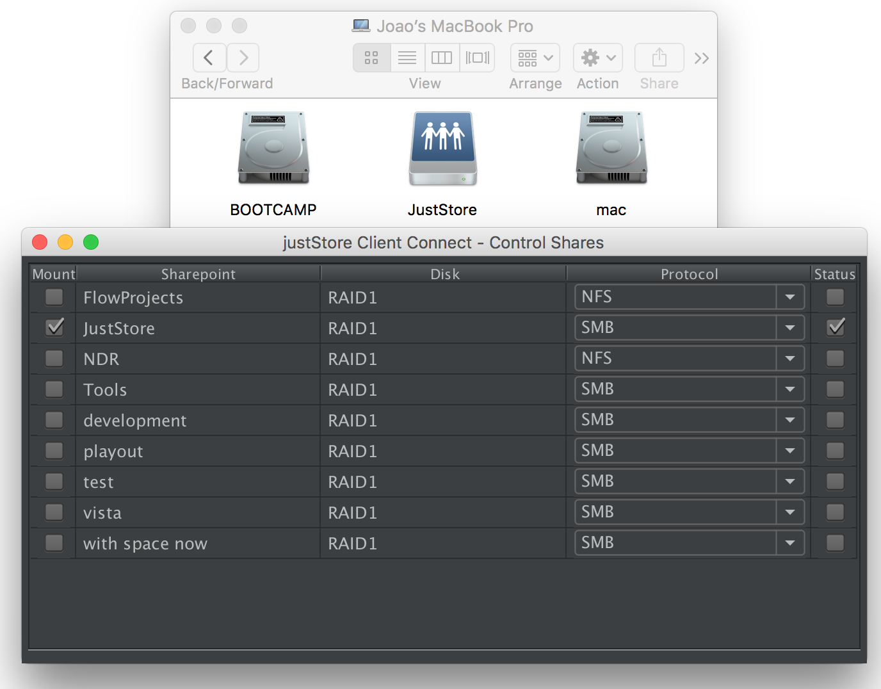Sort by the Disk column header
Screen dimensions: 881x689
pos(444,274)
